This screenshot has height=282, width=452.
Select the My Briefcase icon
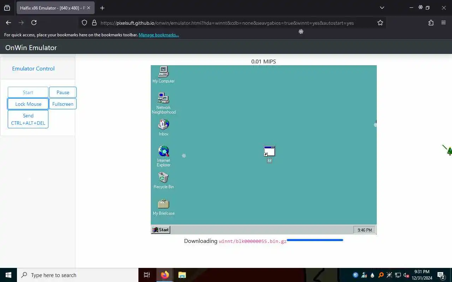pos(163,207)
